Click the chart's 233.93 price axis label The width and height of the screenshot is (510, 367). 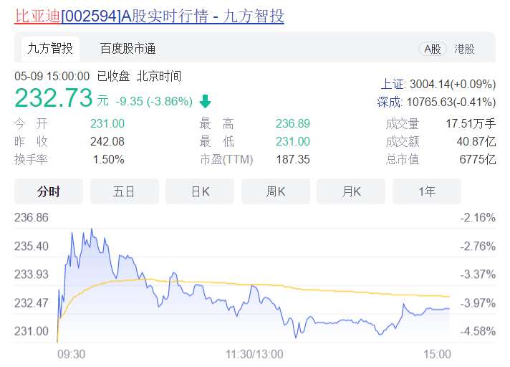(x=32, y=275)
